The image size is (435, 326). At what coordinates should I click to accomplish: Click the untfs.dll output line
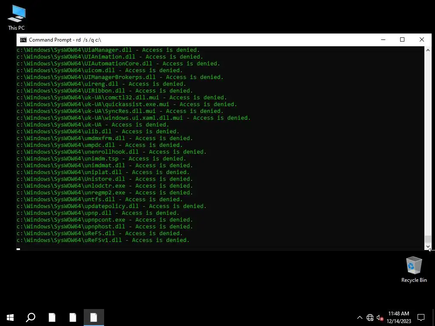(x=99, y=200)
